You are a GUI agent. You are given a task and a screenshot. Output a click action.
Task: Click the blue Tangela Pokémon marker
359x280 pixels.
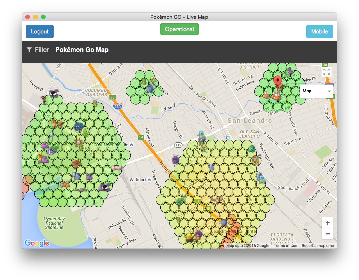point(79,127)
